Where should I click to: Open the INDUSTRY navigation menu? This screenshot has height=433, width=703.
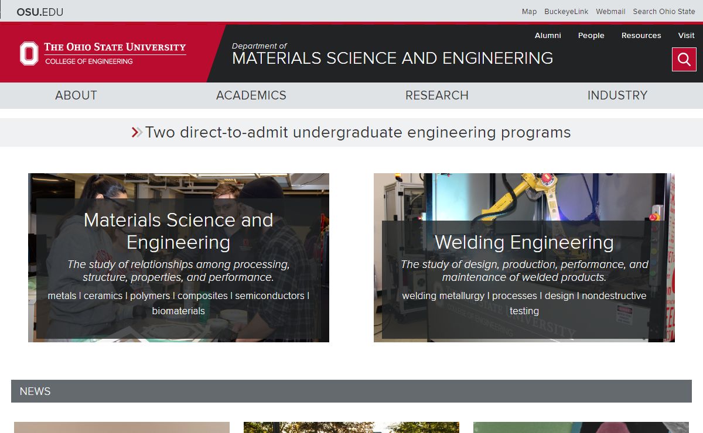617,95
